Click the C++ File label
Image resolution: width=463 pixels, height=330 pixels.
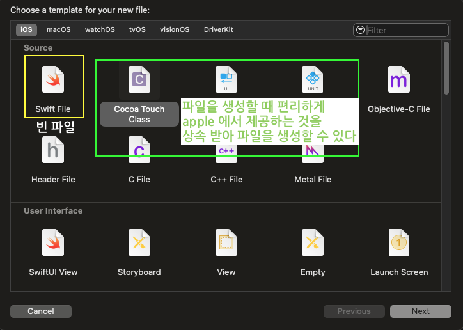tap(226, 180)
